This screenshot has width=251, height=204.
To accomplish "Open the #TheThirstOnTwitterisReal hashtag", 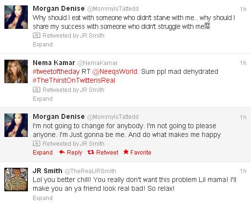I will (74, 80).
